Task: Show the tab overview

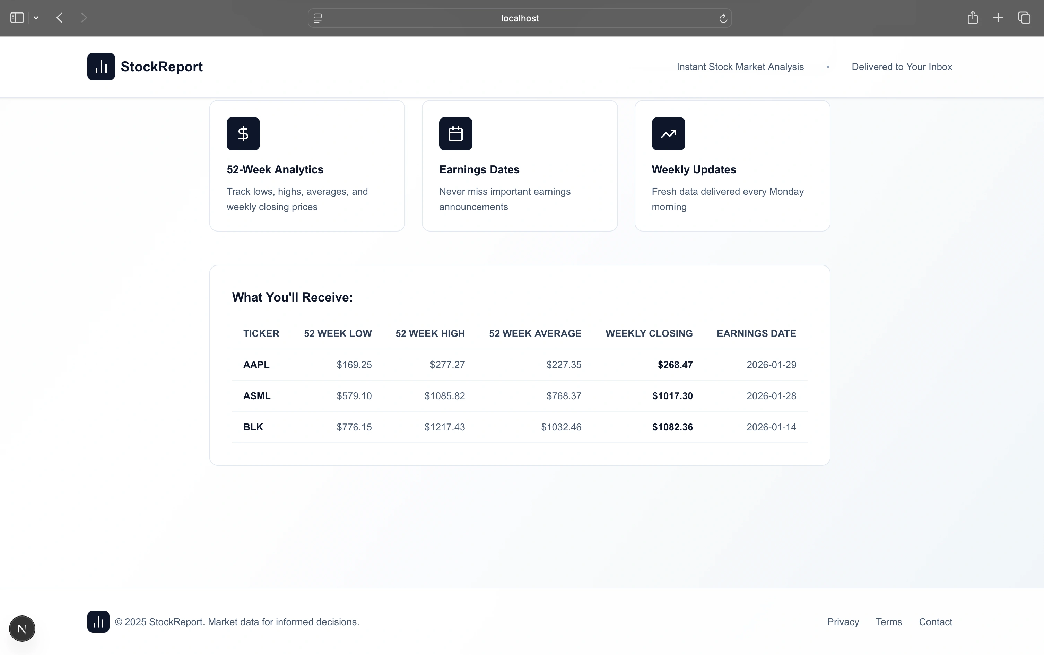Action: (x=1024, y=18)
